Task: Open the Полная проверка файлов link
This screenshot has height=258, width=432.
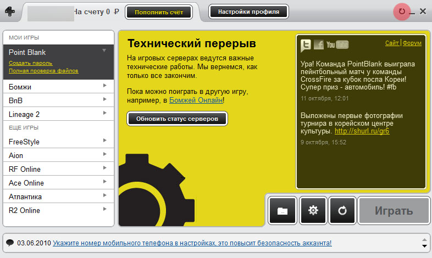Action: pyautogui.click(x=43, y=71)
